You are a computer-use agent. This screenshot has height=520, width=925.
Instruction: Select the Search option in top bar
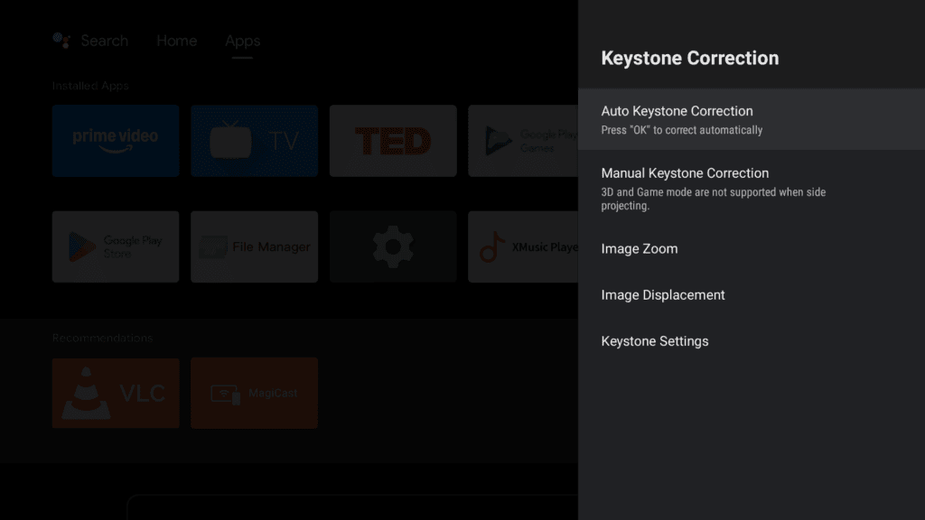(x=104, y=41)
